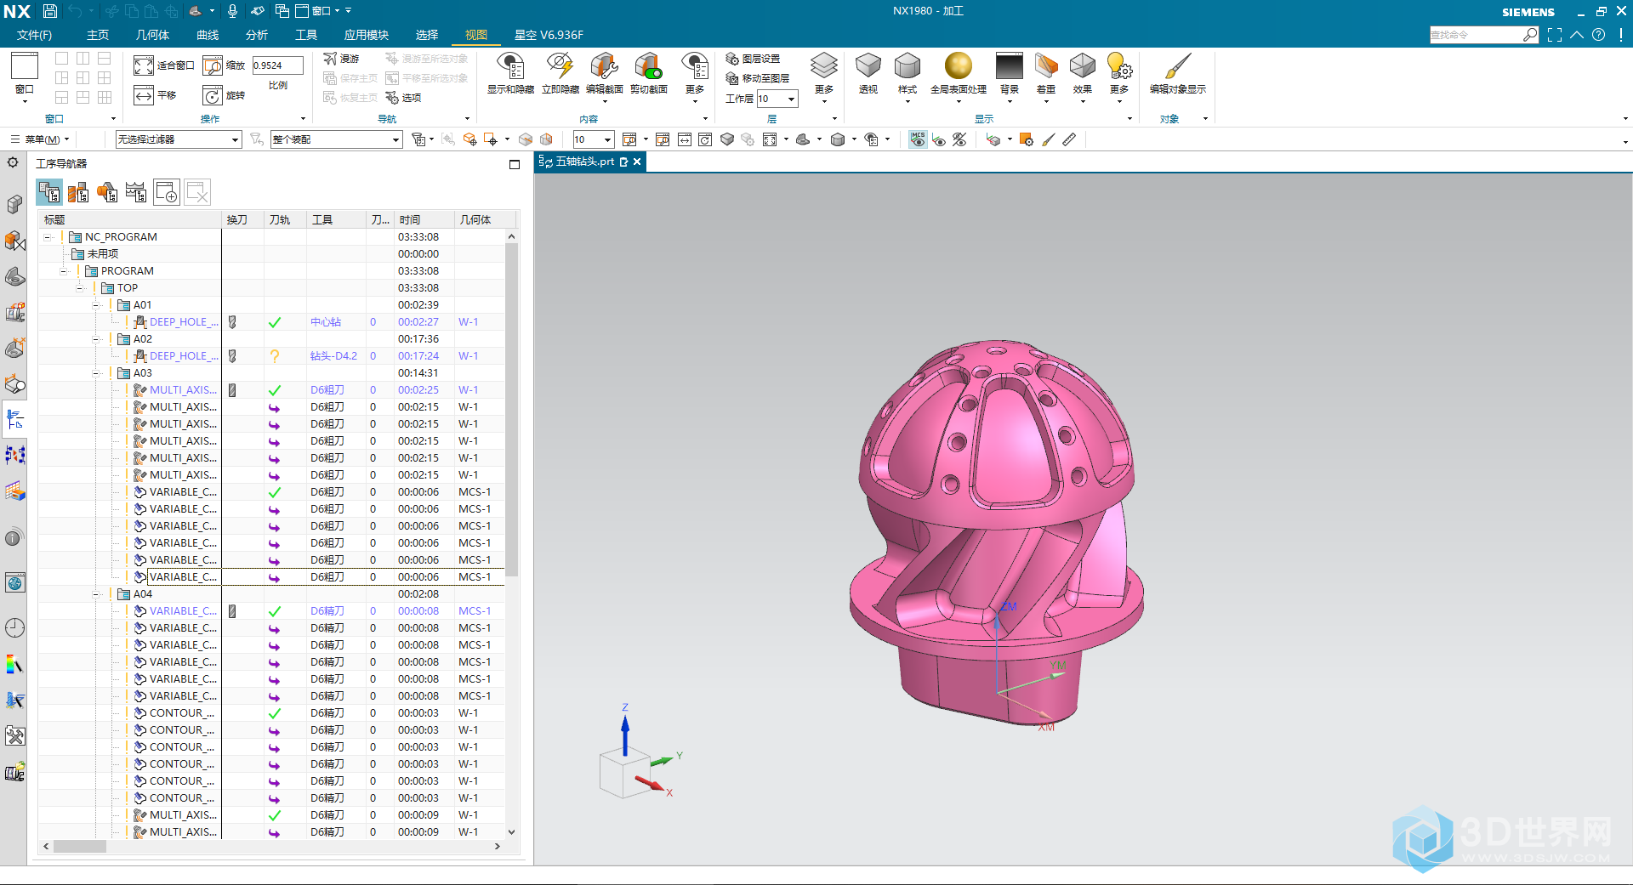The width and height of the screenshot is (1633, 885).
Task: Click the rotate view icon in the top toolbar
Action: click(x=705, y=139)
